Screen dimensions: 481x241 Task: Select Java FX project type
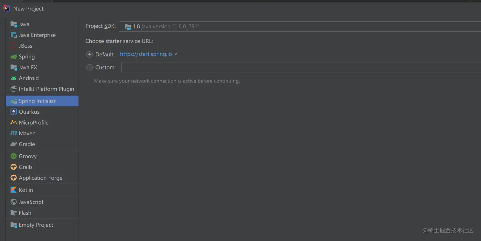pyautogui.click(x=42, y=67)
